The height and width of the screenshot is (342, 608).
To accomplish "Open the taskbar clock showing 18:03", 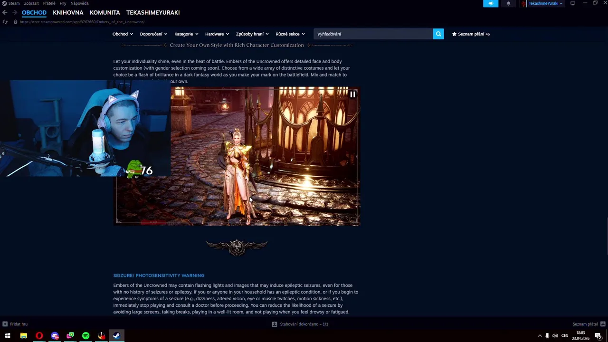I will coord(580,336).
